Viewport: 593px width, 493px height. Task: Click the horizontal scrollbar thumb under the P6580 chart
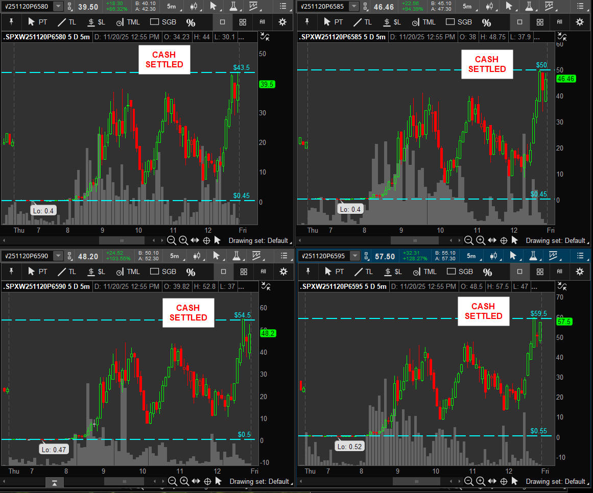point(122,240)
